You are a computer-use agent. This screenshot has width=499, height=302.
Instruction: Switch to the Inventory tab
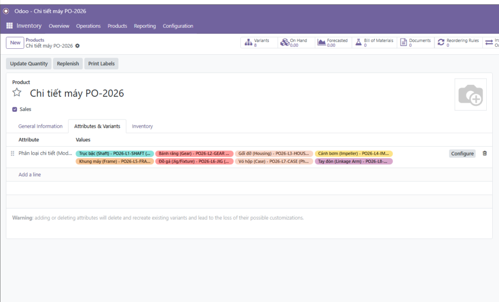point(142,126)
